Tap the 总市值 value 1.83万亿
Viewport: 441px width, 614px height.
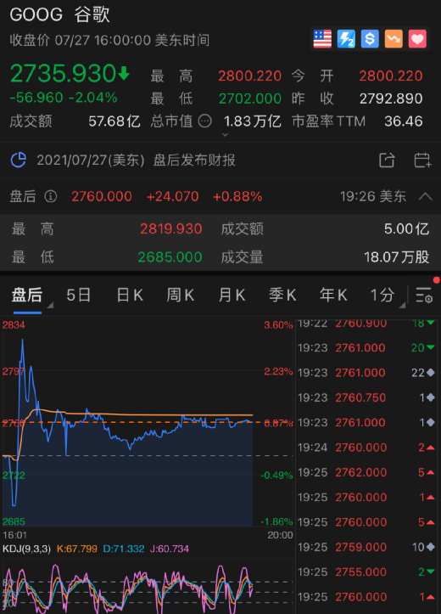(253, 121)
